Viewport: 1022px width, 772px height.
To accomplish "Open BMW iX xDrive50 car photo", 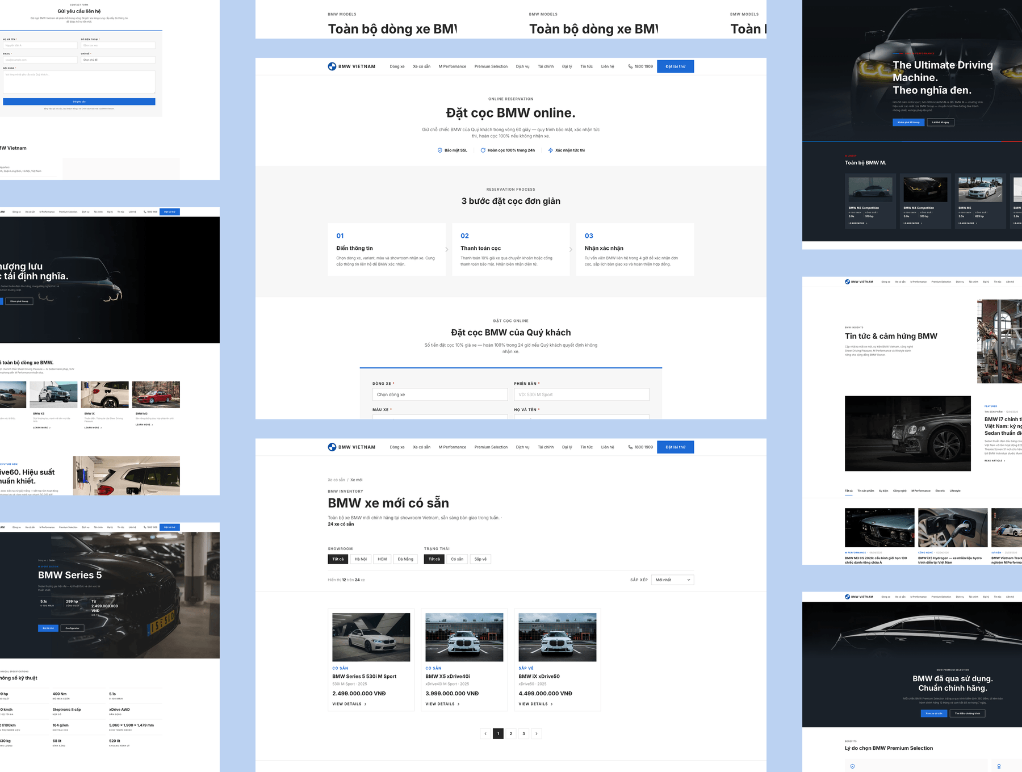I will 558,637.
